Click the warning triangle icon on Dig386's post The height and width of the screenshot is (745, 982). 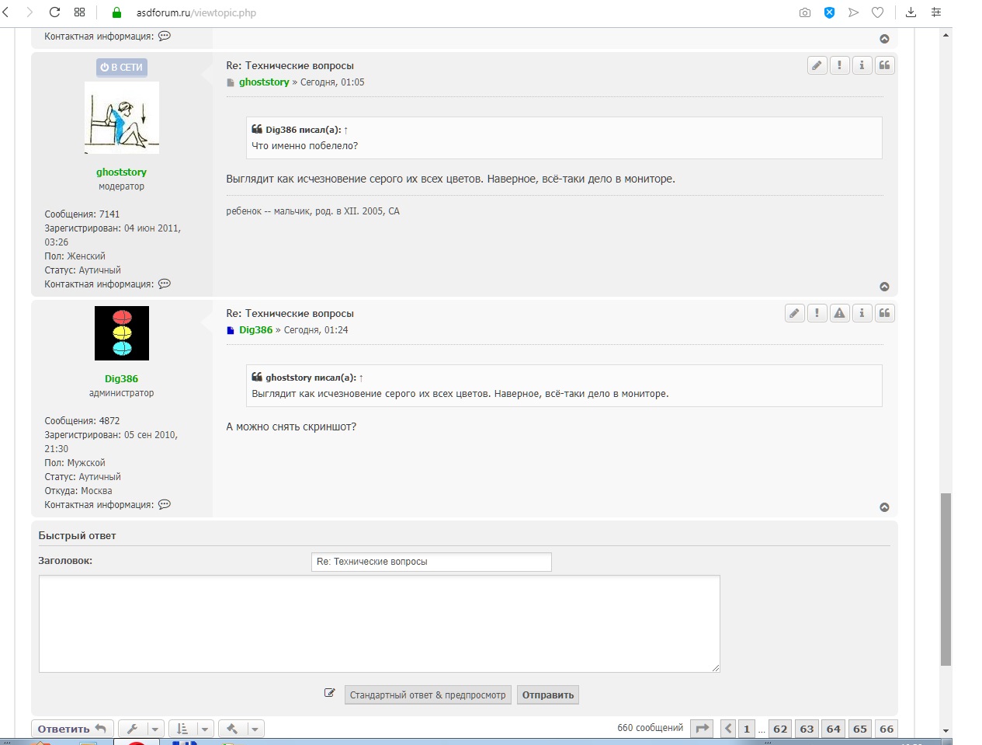(839, 314)
